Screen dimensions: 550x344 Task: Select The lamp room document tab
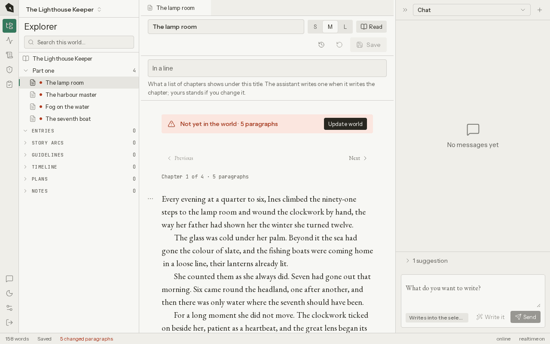click(x=176, y=8)
